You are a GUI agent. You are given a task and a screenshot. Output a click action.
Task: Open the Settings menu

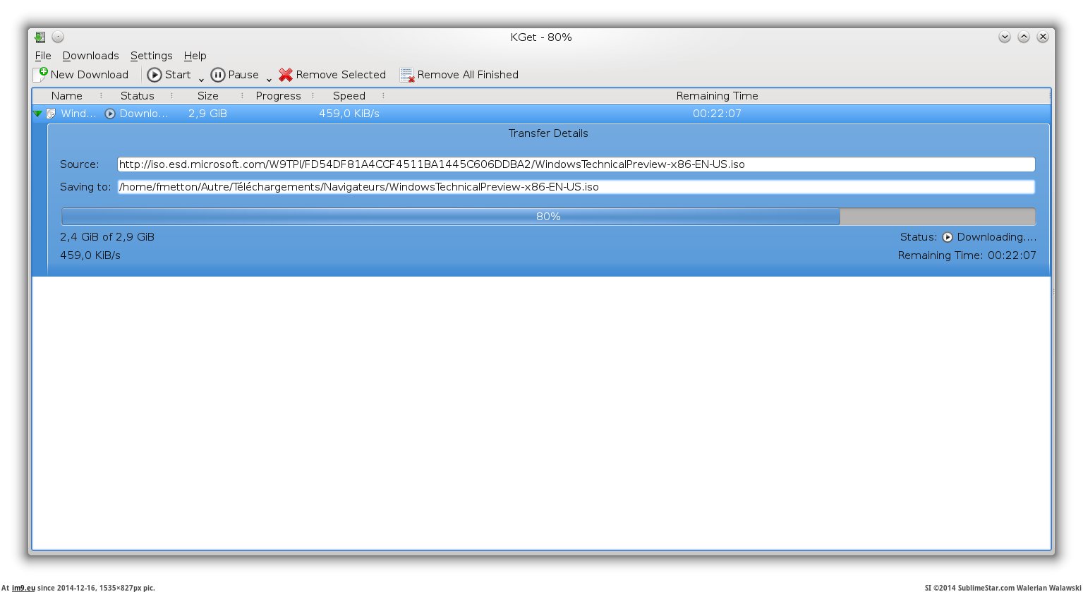tap(151, 56)
